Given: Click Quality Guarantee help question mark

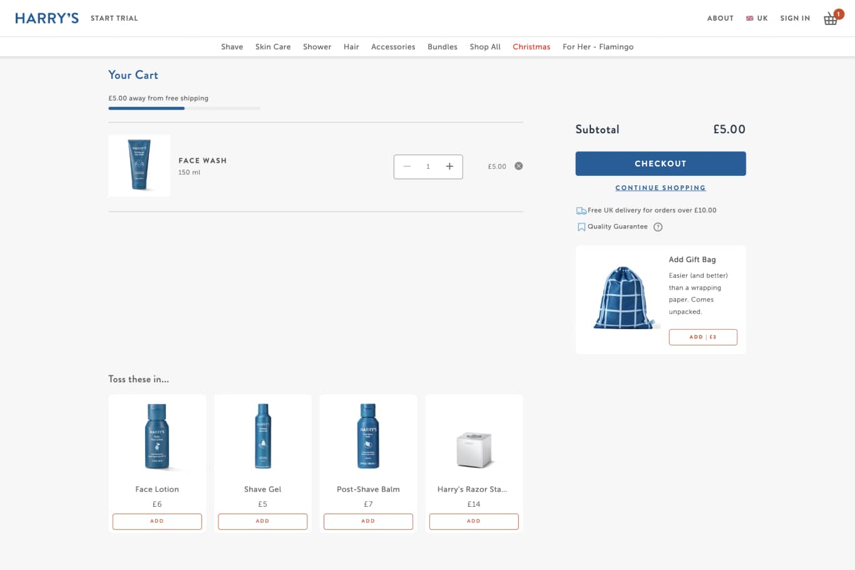Looking at the screenshot, I should (x=658, y=227).
